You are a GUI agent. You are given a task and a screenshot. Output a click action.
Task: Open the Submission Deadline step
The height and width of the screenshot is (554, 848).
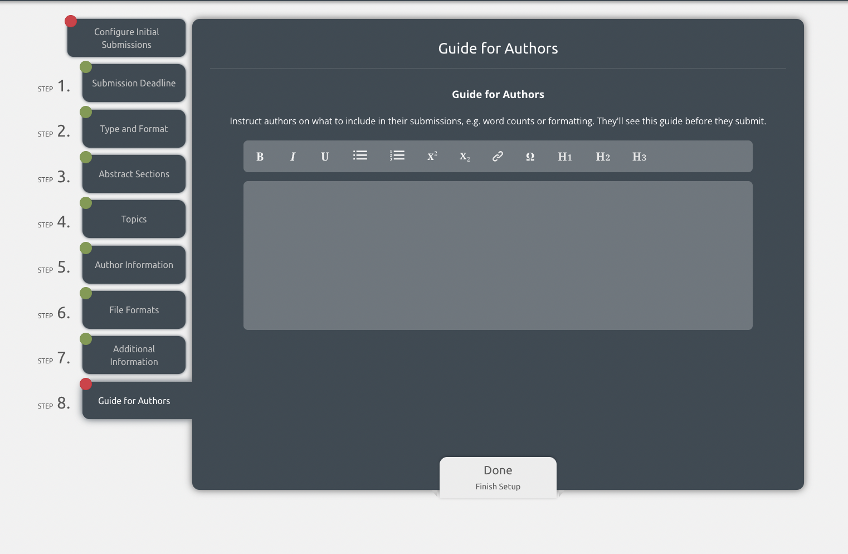pos(134,83)
